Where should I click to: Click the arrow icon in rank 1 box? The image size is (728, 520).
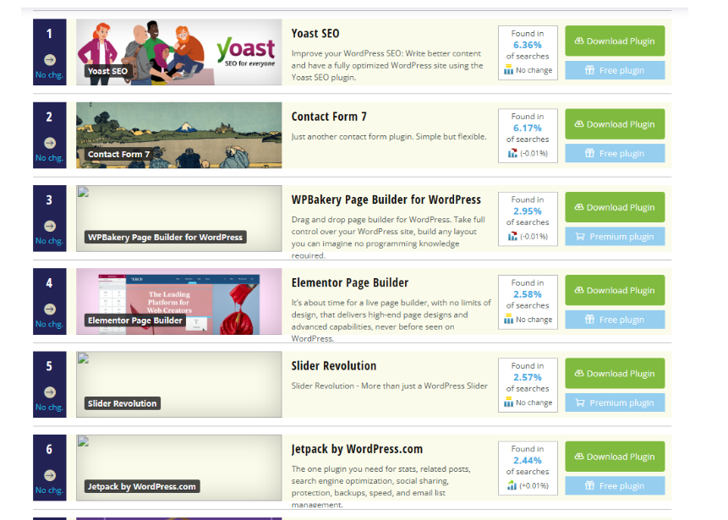pyautogui.click(x=50, y=60)
